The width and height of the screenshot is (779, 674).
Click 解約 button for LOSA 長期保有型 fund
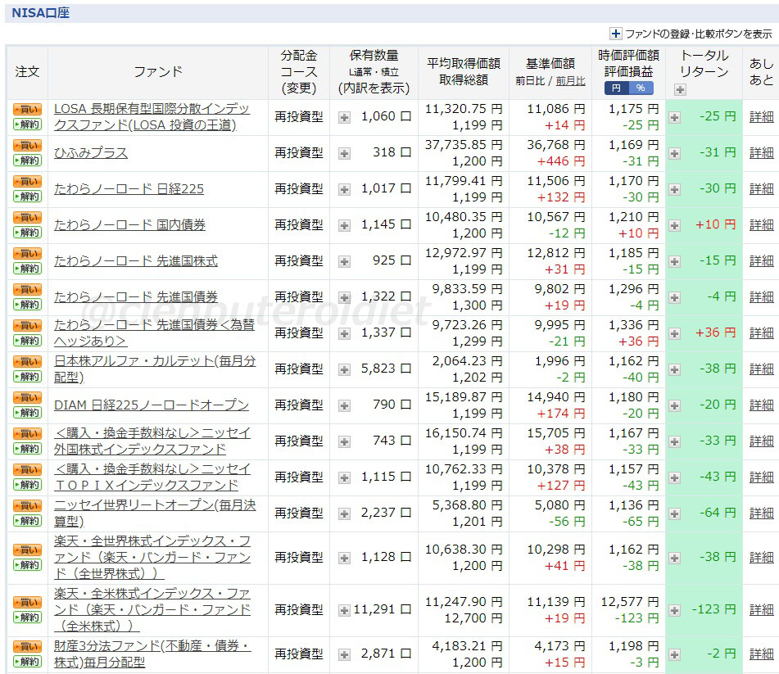click(27, 124)
